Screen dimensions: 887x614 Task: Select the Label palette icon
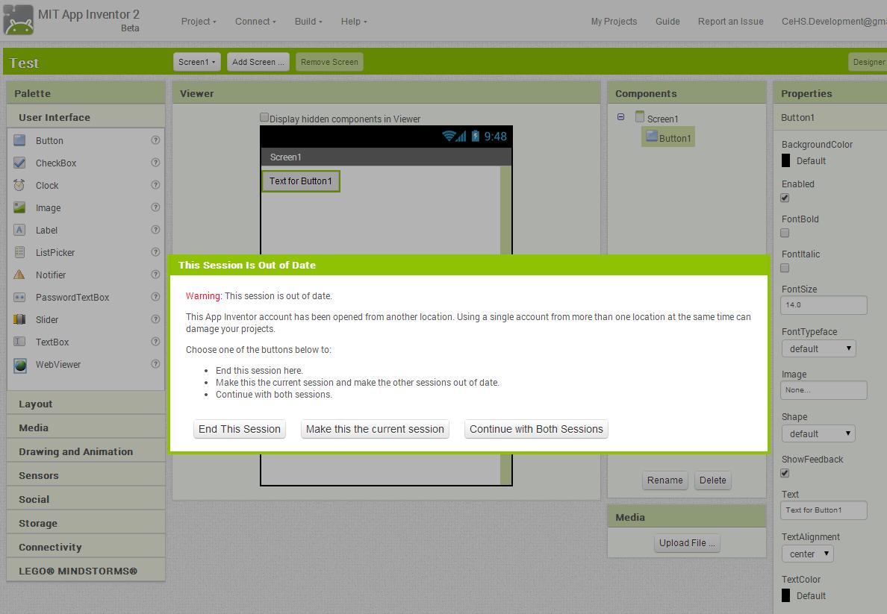point(19,230)
